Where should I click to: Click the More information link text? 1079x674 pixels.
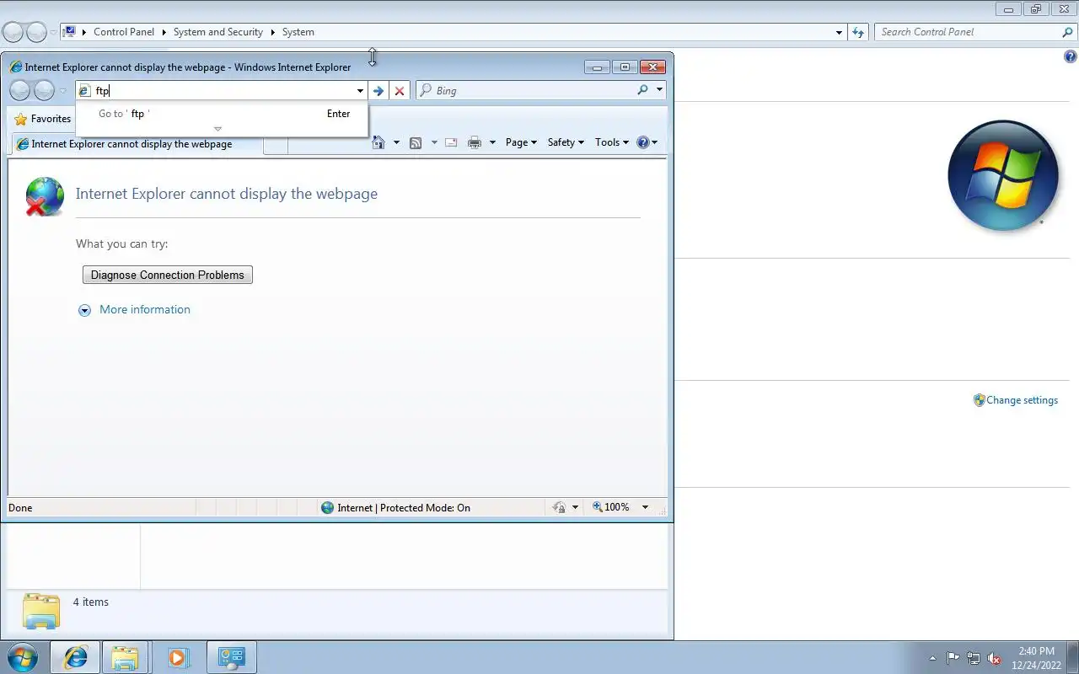coord(145,309)
